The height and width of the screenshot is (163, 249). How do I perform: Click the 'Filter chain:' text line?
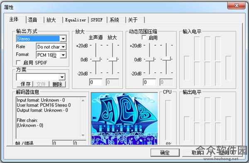click(x=27, y=120)
